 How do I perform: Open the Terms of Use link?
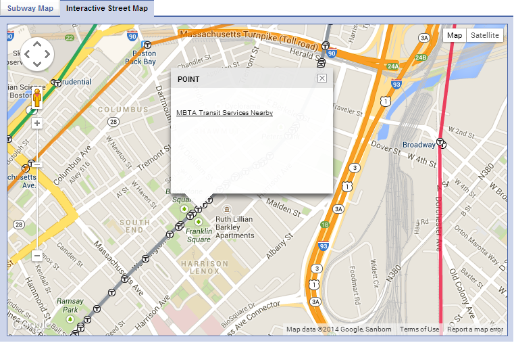419,329
